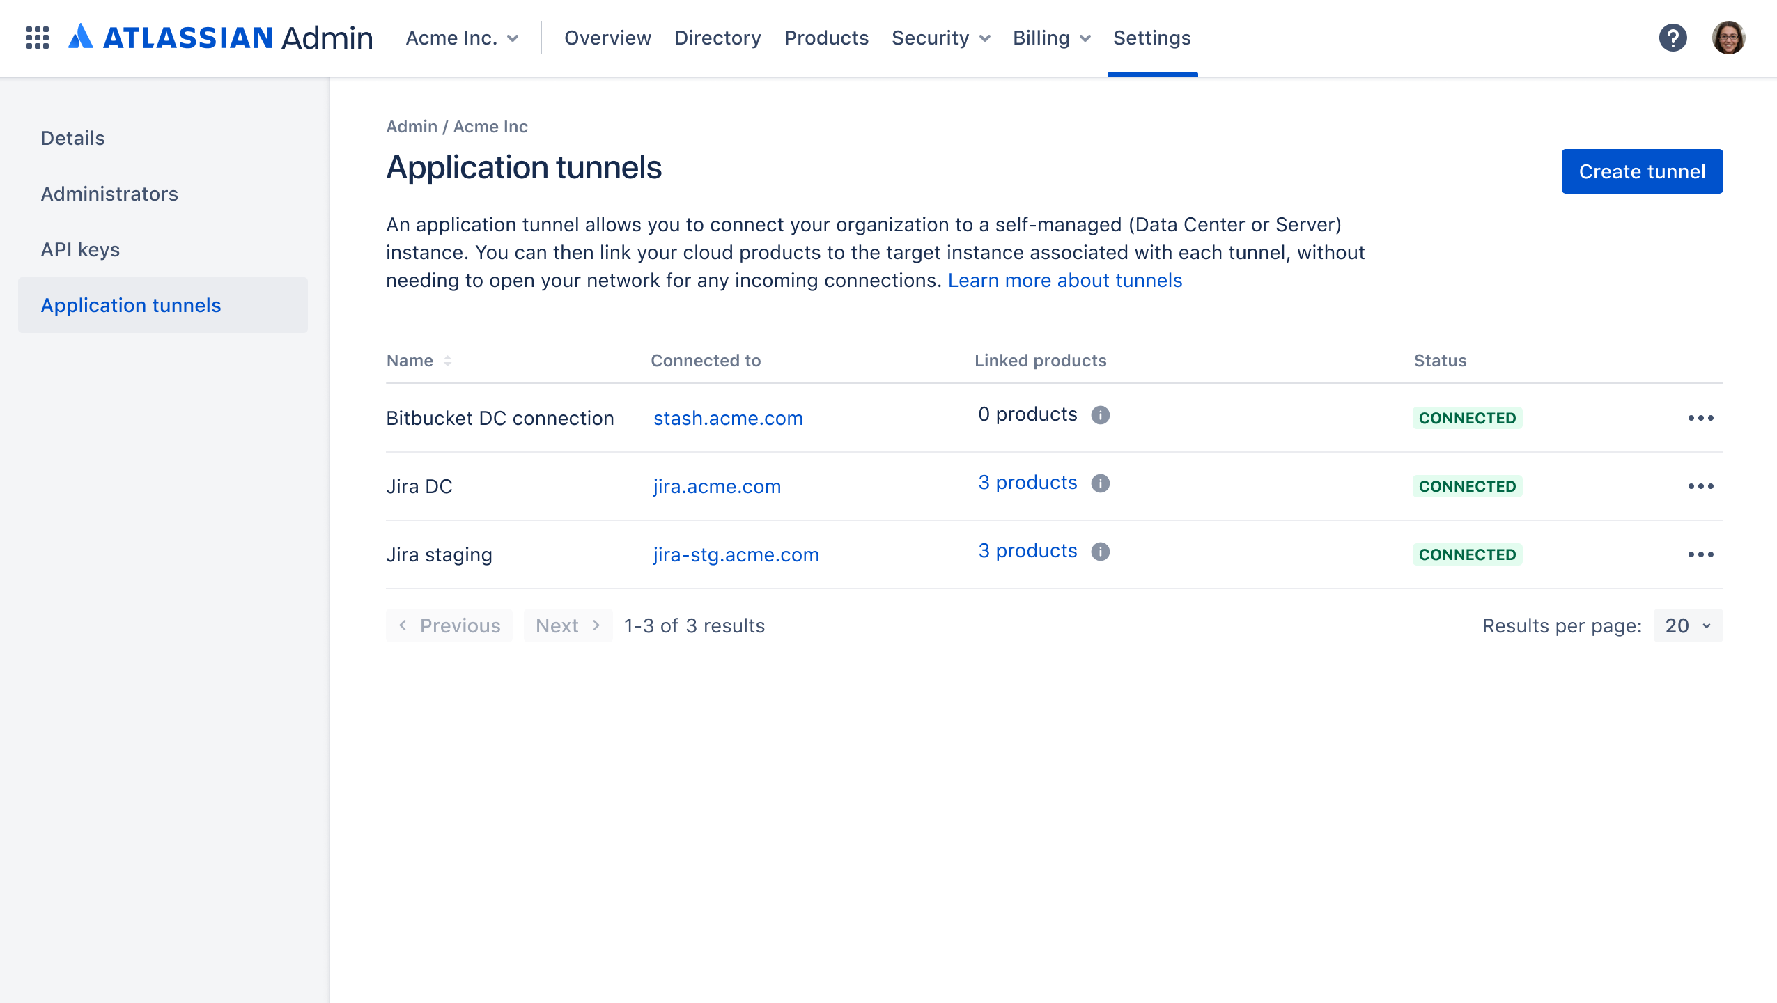Open the user profile avatar
Image resolution: width=1777 pixels, height=1003 pixels.
pyautogui.click(x=1729, y=38)
